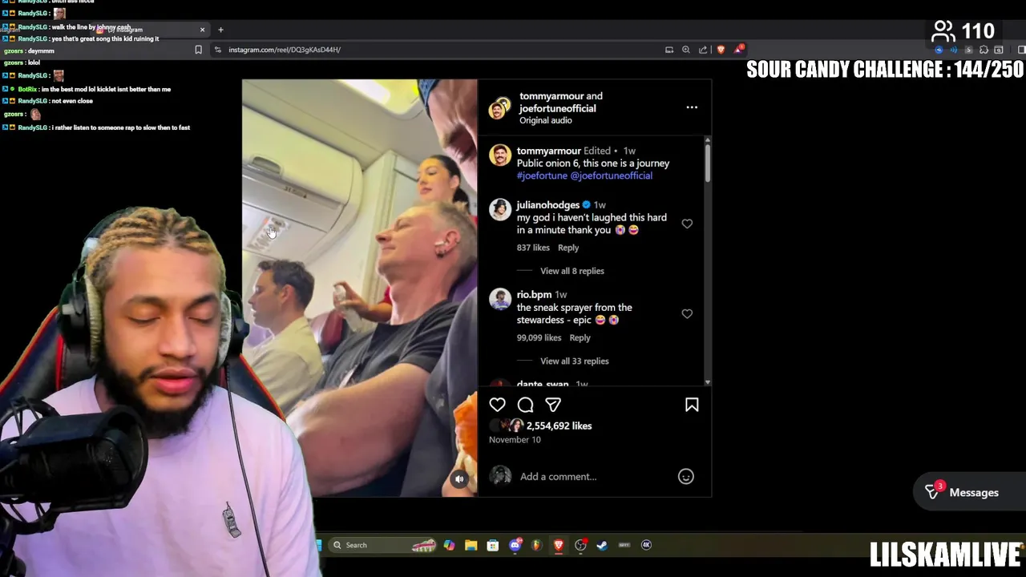1026x577 pixels.
Task: Click the zoom magnifier in address bar
Action: pyautogui.click(x=686, y=50)
